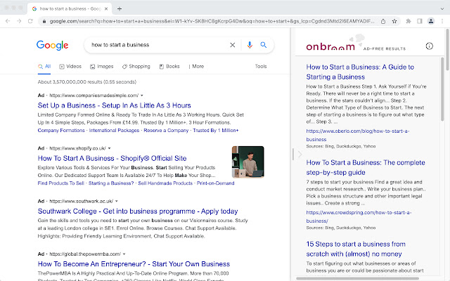450x281 pixels.
Task: Open 'How To Start A Business - Shopify Official Site'
Action: tap(112, 158)
